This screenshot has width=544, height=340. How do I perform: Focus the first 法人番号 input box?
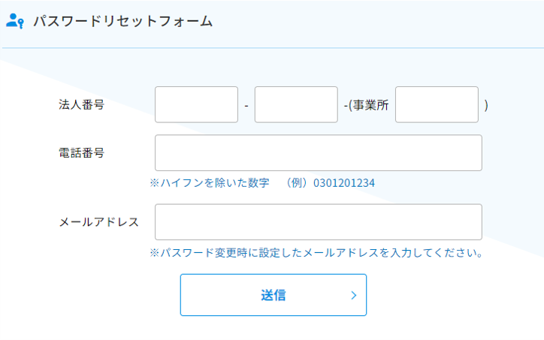(x=196, y=104)
